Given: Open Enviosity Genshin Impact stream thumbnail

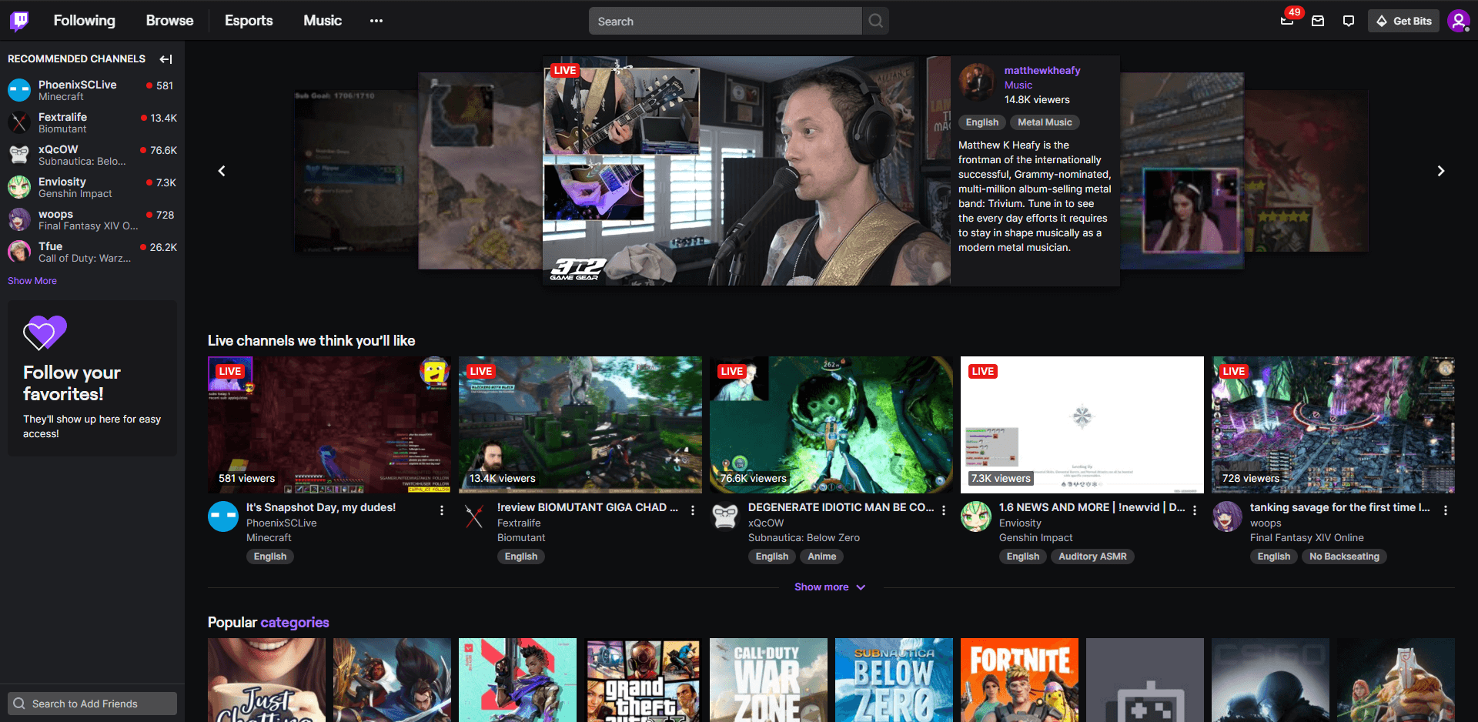Looking at the screenshot, I should pyautogui.click(x=1082, y=425).
